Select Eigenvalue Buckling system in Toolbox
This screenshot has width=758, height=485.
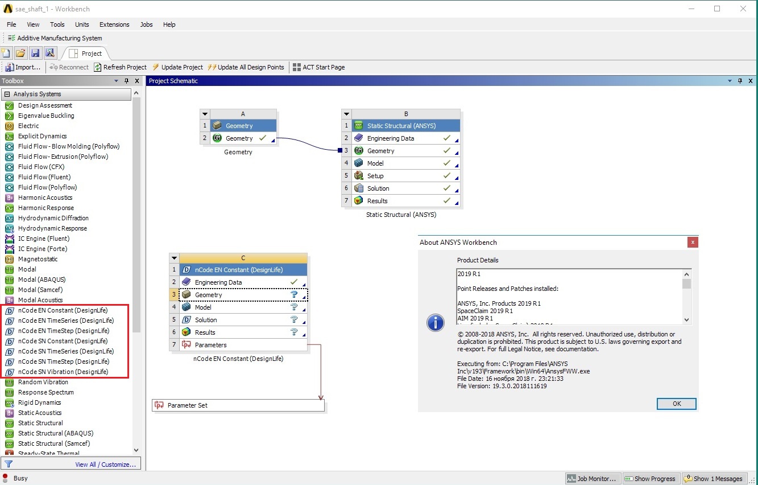pos(46,116)
